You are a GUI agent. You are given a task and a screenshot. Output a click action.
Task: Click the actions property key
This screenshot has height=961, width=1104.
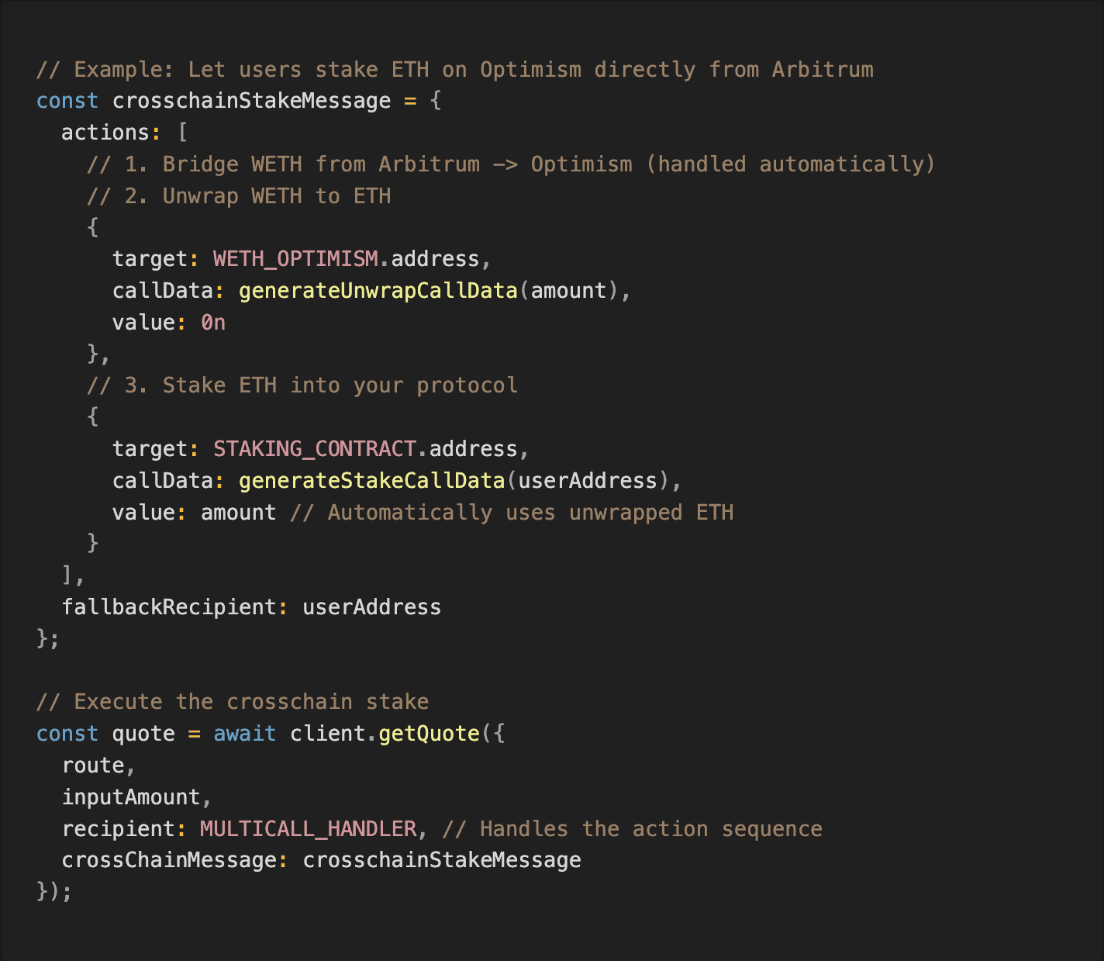tap(105, 133)
